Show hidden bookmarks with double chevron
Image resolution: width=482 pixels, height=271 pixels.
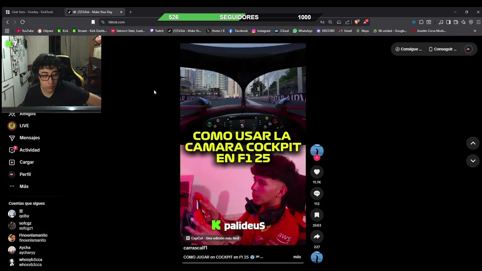point(475,31)
